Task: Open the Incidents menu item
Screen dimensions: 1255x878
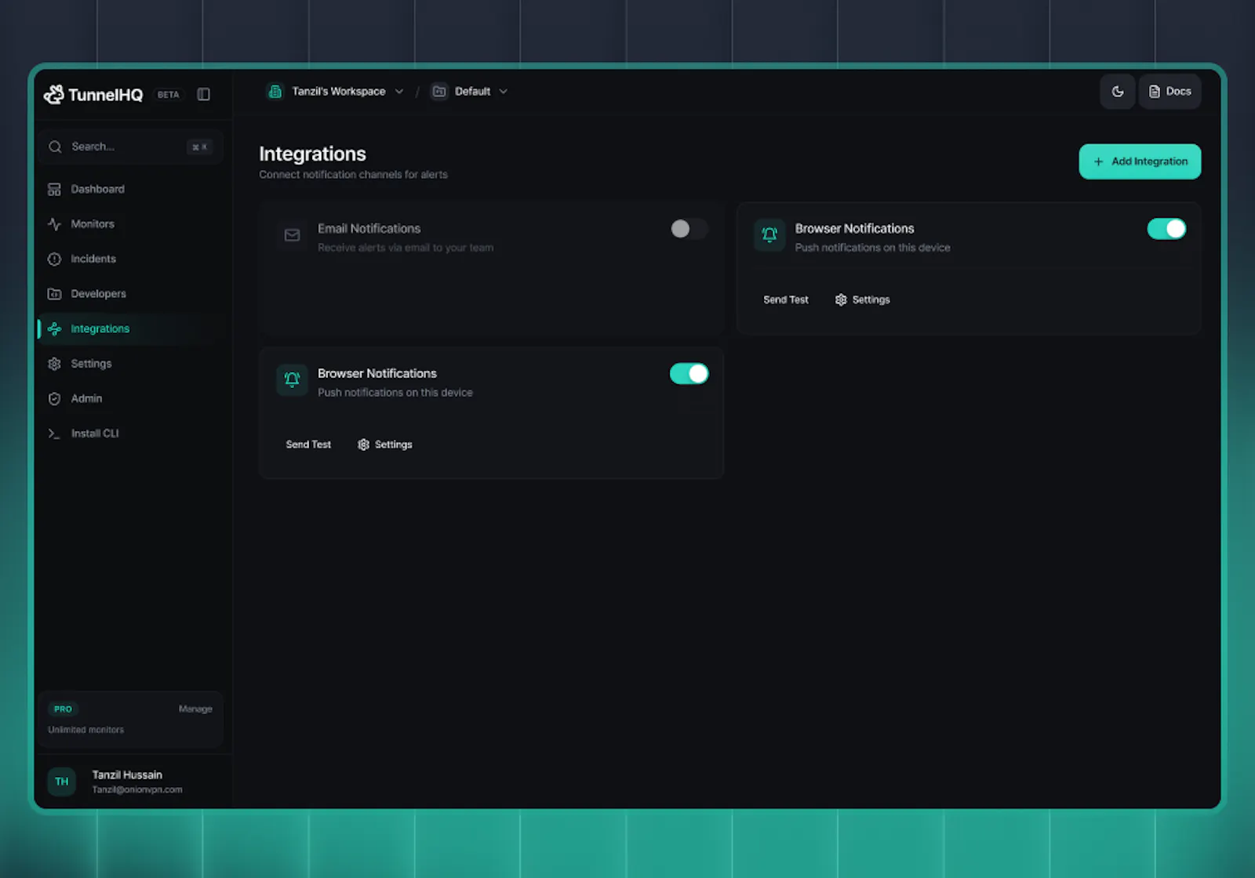Action: 130,259
